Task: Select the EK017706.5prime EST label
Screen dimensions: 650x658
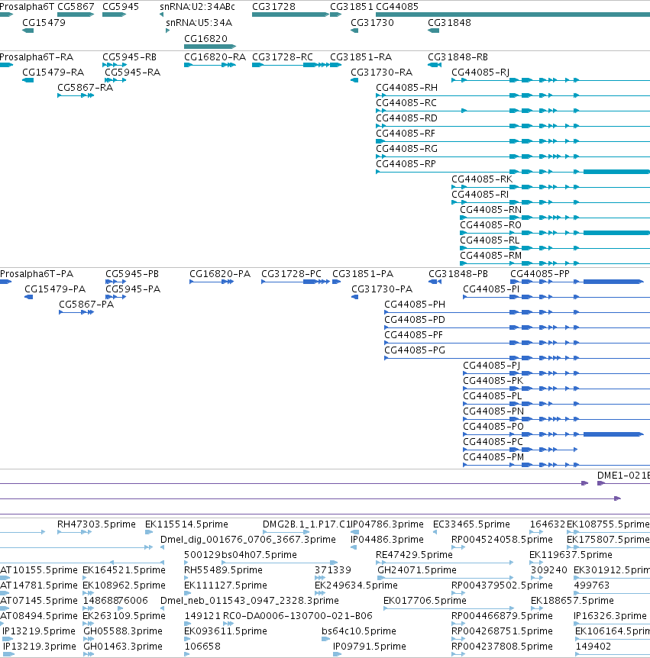Action: coord(425,601)
